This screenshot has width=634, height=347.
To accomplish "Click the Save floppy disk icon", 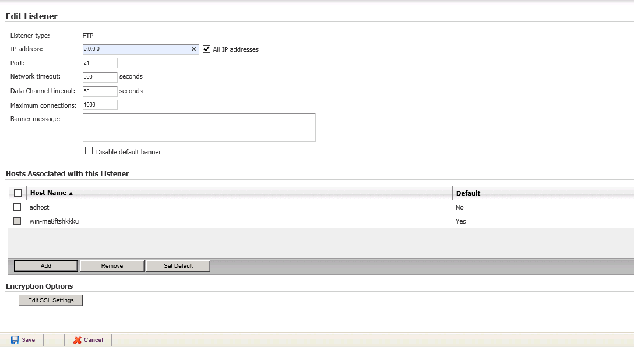I will [15, 340].
